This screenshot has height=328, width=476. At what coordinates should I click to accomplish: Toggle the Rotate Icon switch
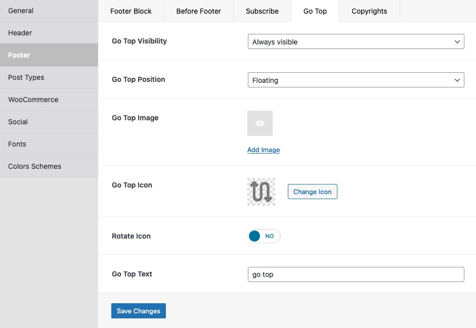pos(264,236)
